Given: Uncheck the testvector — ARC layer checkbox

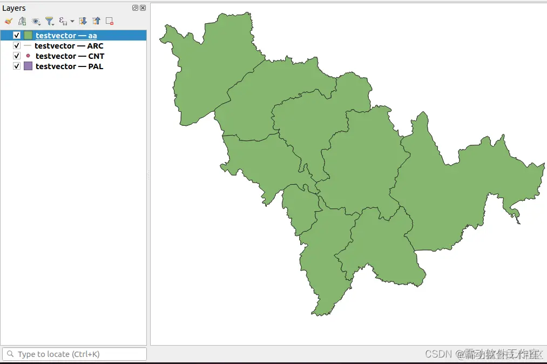Looking at the screenshot, I should pyautogui.click(x=16, y=46).
